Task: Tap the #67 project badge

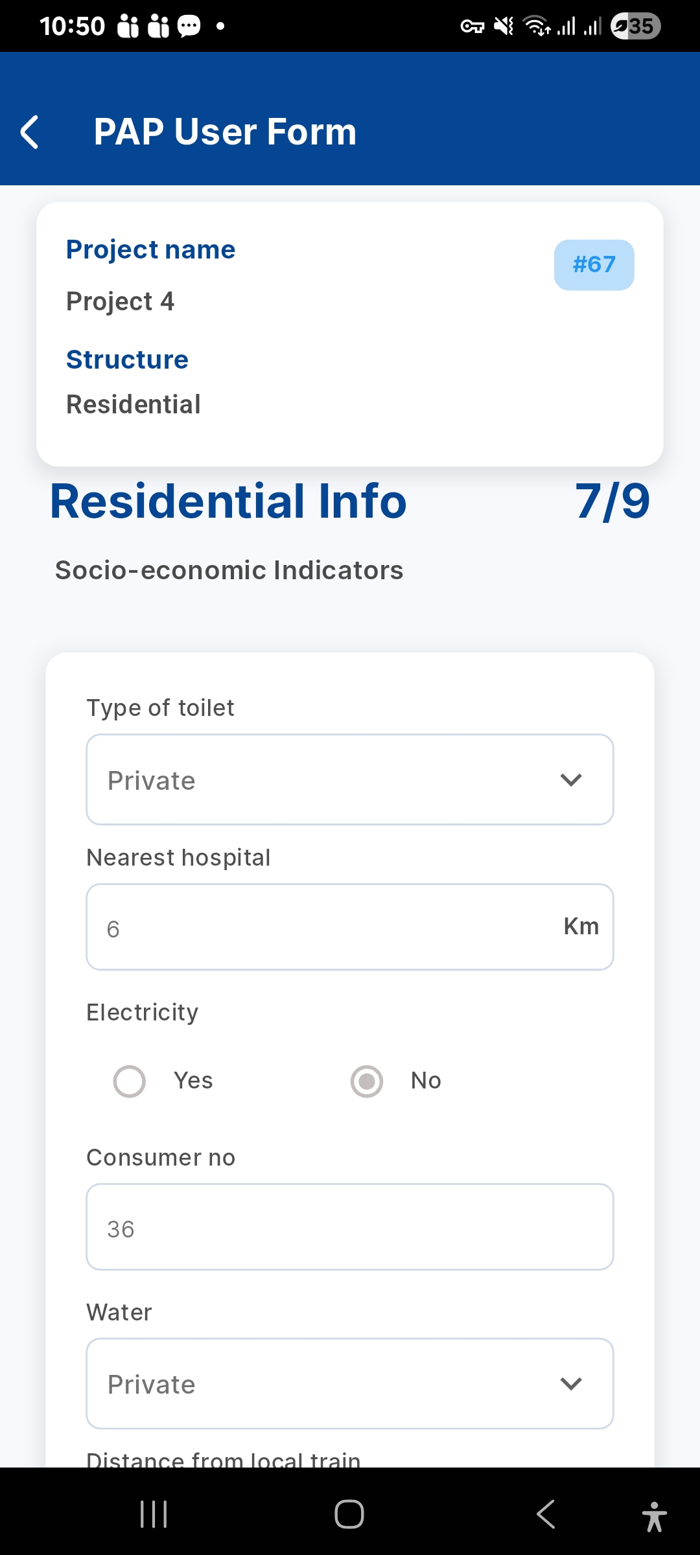Action: 594,265
